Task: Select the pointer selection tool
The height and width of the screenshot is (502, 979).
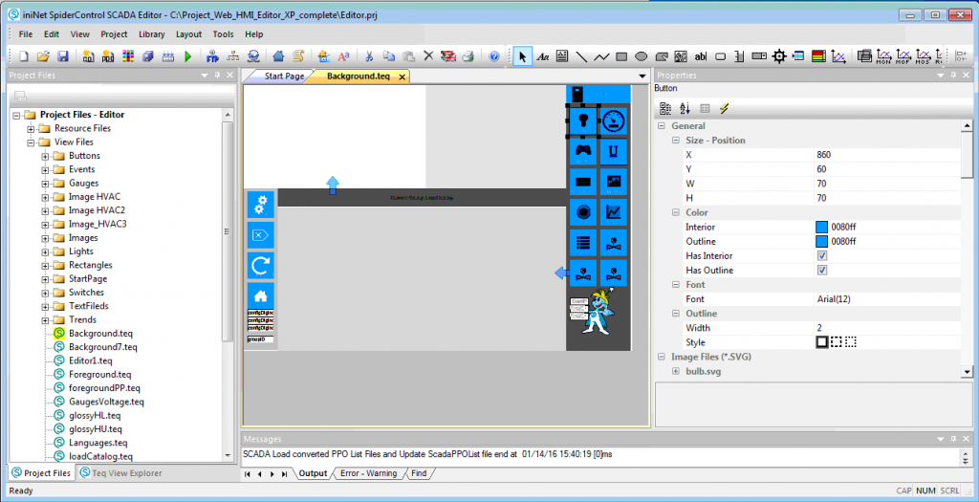Action: pos(522,56)
